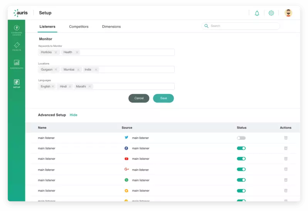Click the auris logo
The height and width of the screenshot is (211, 308).
pyautogui.click(x=20, y=13)
